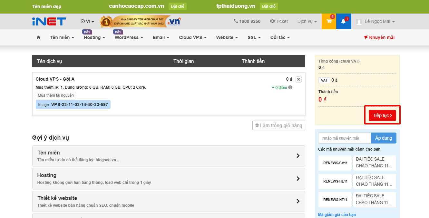
Task: Click the iNET logo
Action: [x=49, y=21]
